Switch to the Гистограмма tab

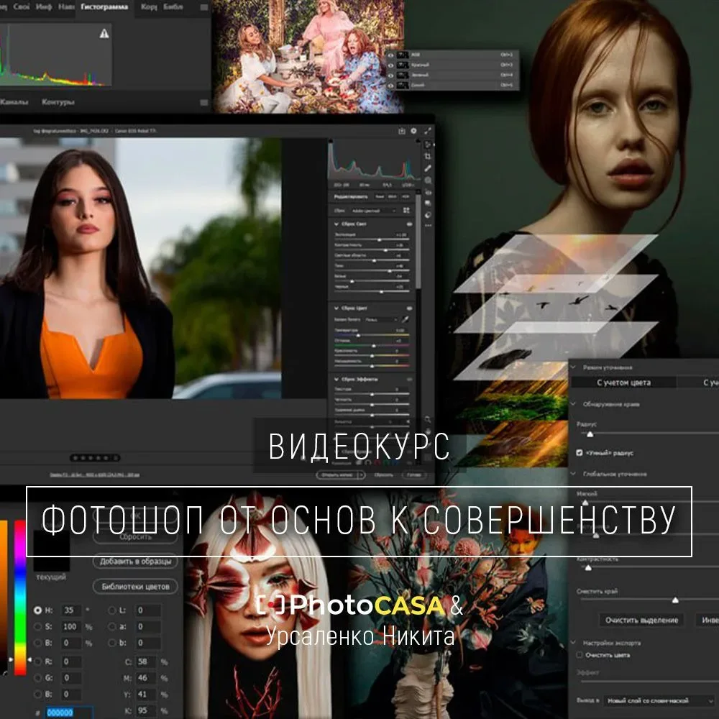tap(104, 7)
